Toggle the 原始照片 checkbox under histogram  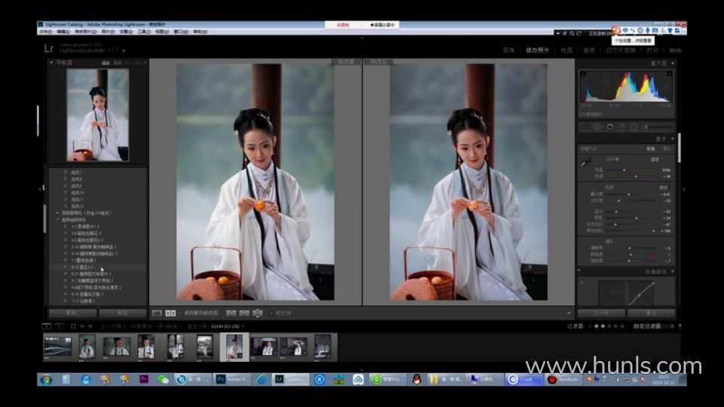click(x=581, y=114)
